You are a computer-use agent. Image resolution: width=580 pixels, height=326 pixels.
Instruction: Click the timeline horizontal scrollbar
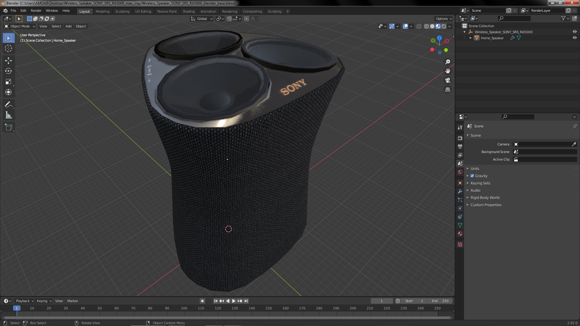tap(227, 318)
